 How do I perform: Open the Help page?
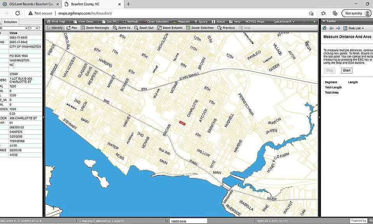coord(235,21)
